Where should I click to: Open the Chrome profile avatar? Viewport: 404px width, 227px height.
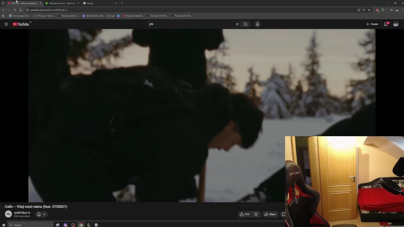pyautogui.click(x=396, y=10)
